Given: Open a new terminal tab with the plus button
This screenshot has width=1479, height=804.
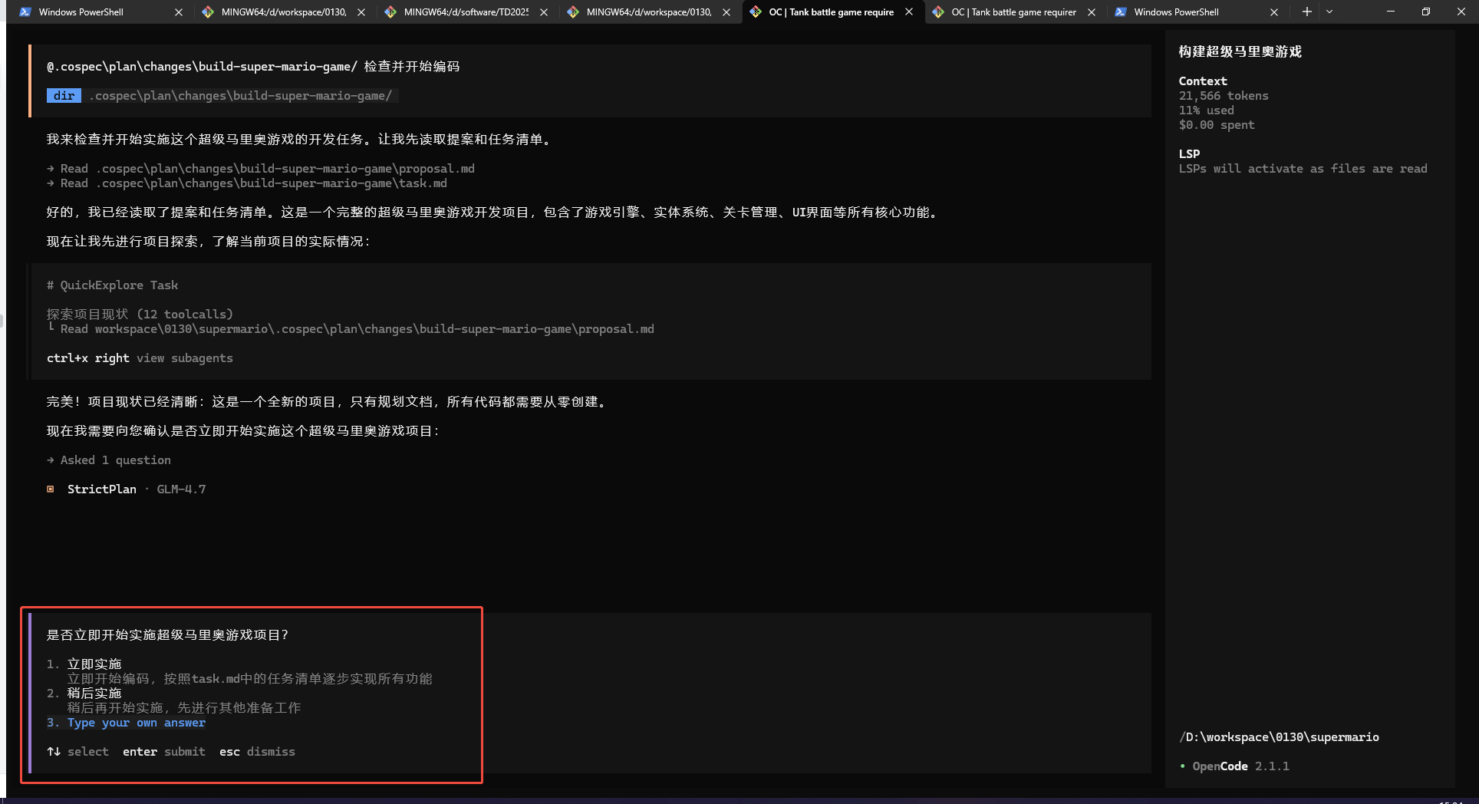Looking at the screenshot, I should (1307, 12).
